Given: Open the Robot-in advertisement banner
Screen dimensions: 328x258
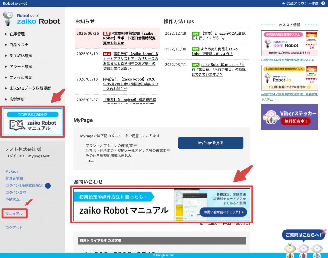Looking at the screenshot, I should coord(290,77).
